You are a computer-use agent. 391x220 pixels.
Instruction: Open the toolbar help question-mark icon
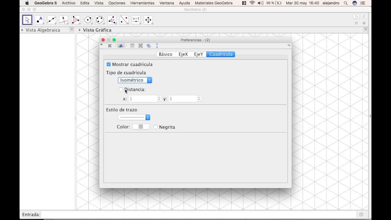click(x=356, y=23)
